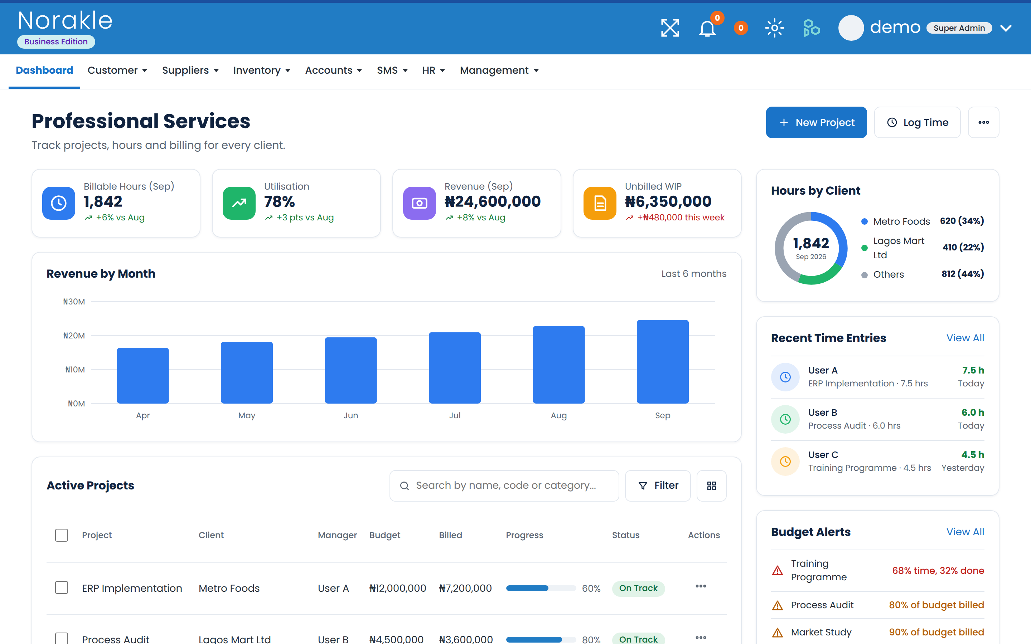Click Market Study alert warning triangle

[778, 633]
